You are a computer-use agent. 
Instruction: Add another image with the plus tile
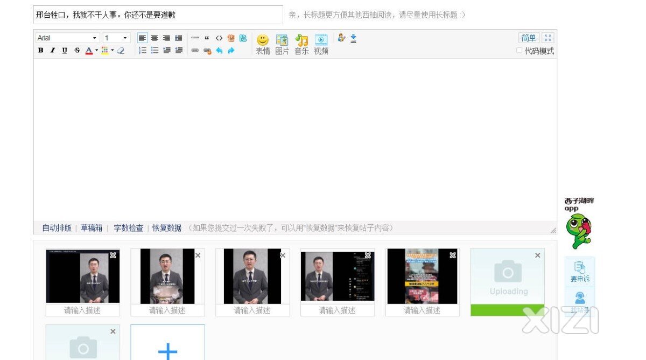(x=167, y=343)
